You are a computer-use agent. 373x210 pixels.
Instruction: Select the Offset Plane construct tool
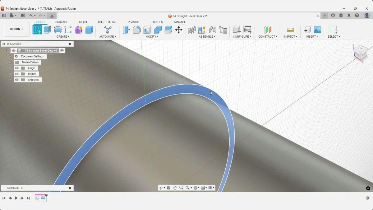tap(268, 30)
